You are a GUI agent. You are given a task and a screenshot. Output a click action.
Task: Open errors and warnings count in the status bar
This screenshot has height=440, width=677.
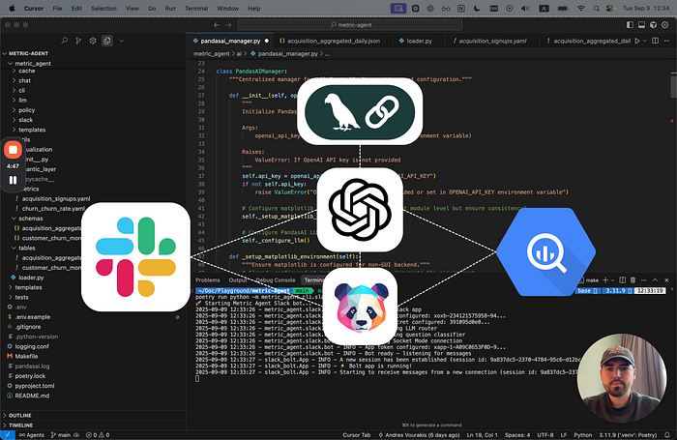98,435
